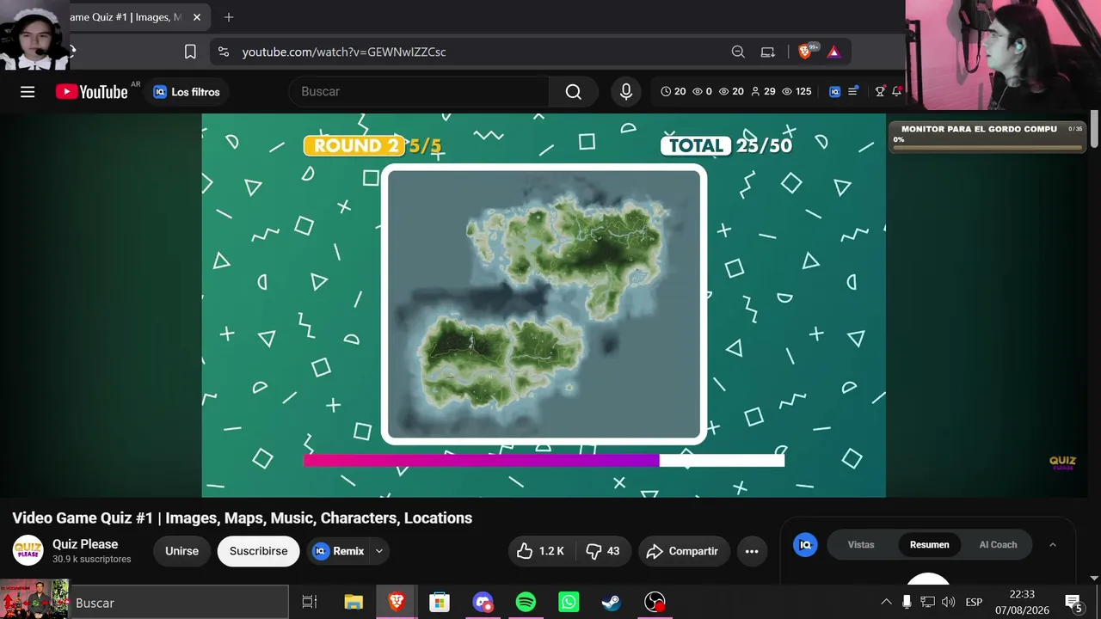1101x619 pixels.
Task: Bookmark this page in the address bar
Action: click(190, 52)
